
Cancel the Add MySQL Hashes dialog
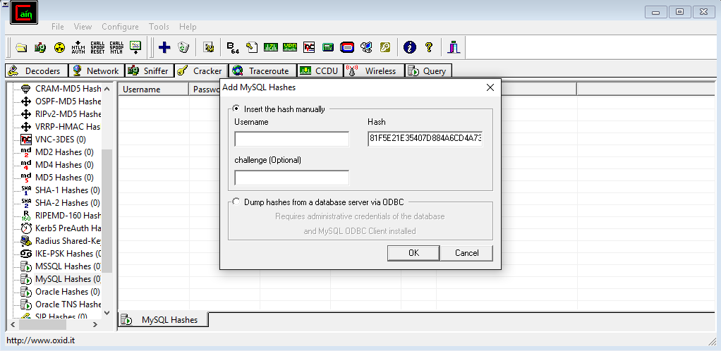466,253
